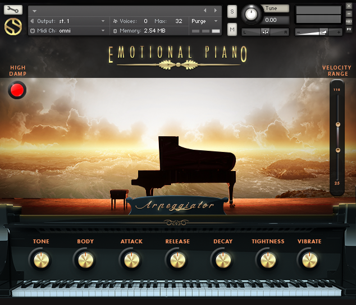Screen dimensions: 356x305
Task: Click the memory chip icon
Action: 115,31
